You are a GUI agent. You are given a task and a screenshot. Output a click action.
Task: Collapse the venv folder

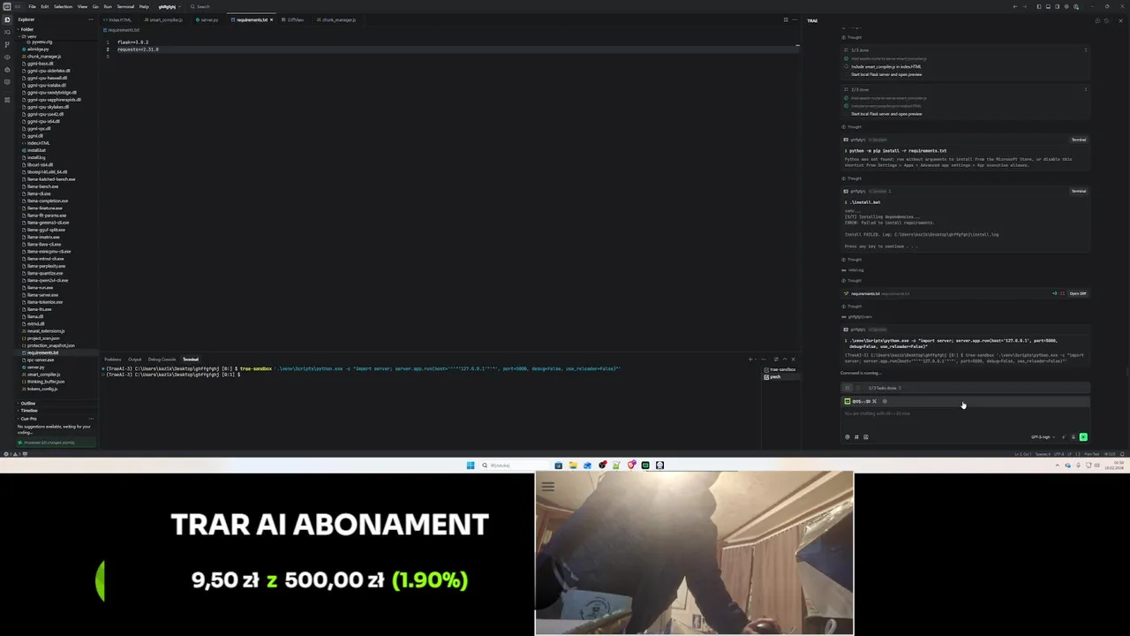[31, 36]
